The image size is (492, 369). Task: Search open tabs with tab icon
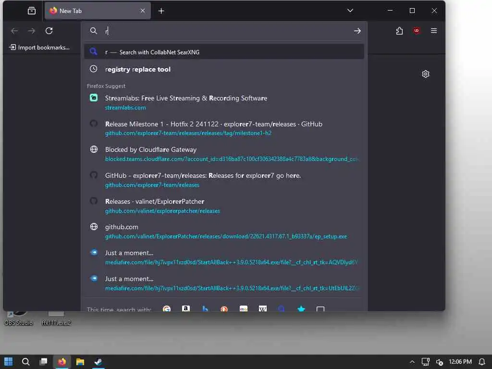point(320,308)
